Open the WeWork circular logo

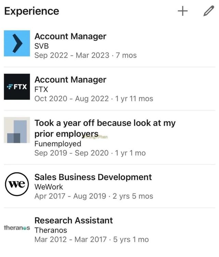pos(17,184)
